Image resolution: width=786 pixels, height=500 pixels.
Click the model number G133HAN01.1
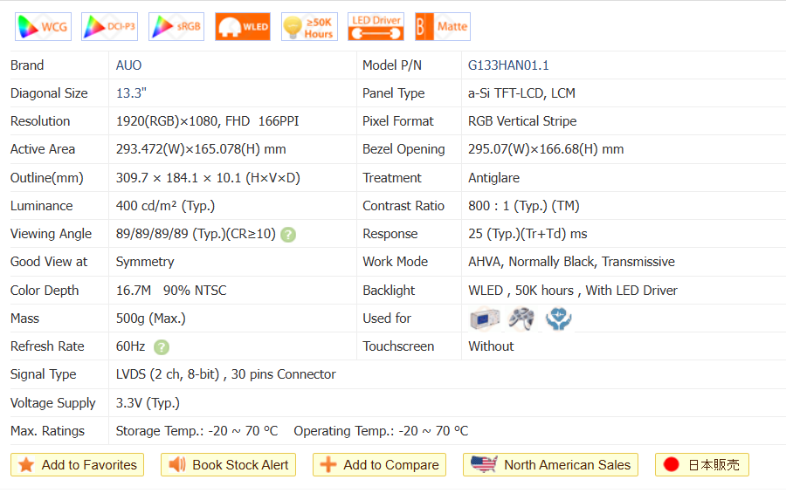coord(508,65)
